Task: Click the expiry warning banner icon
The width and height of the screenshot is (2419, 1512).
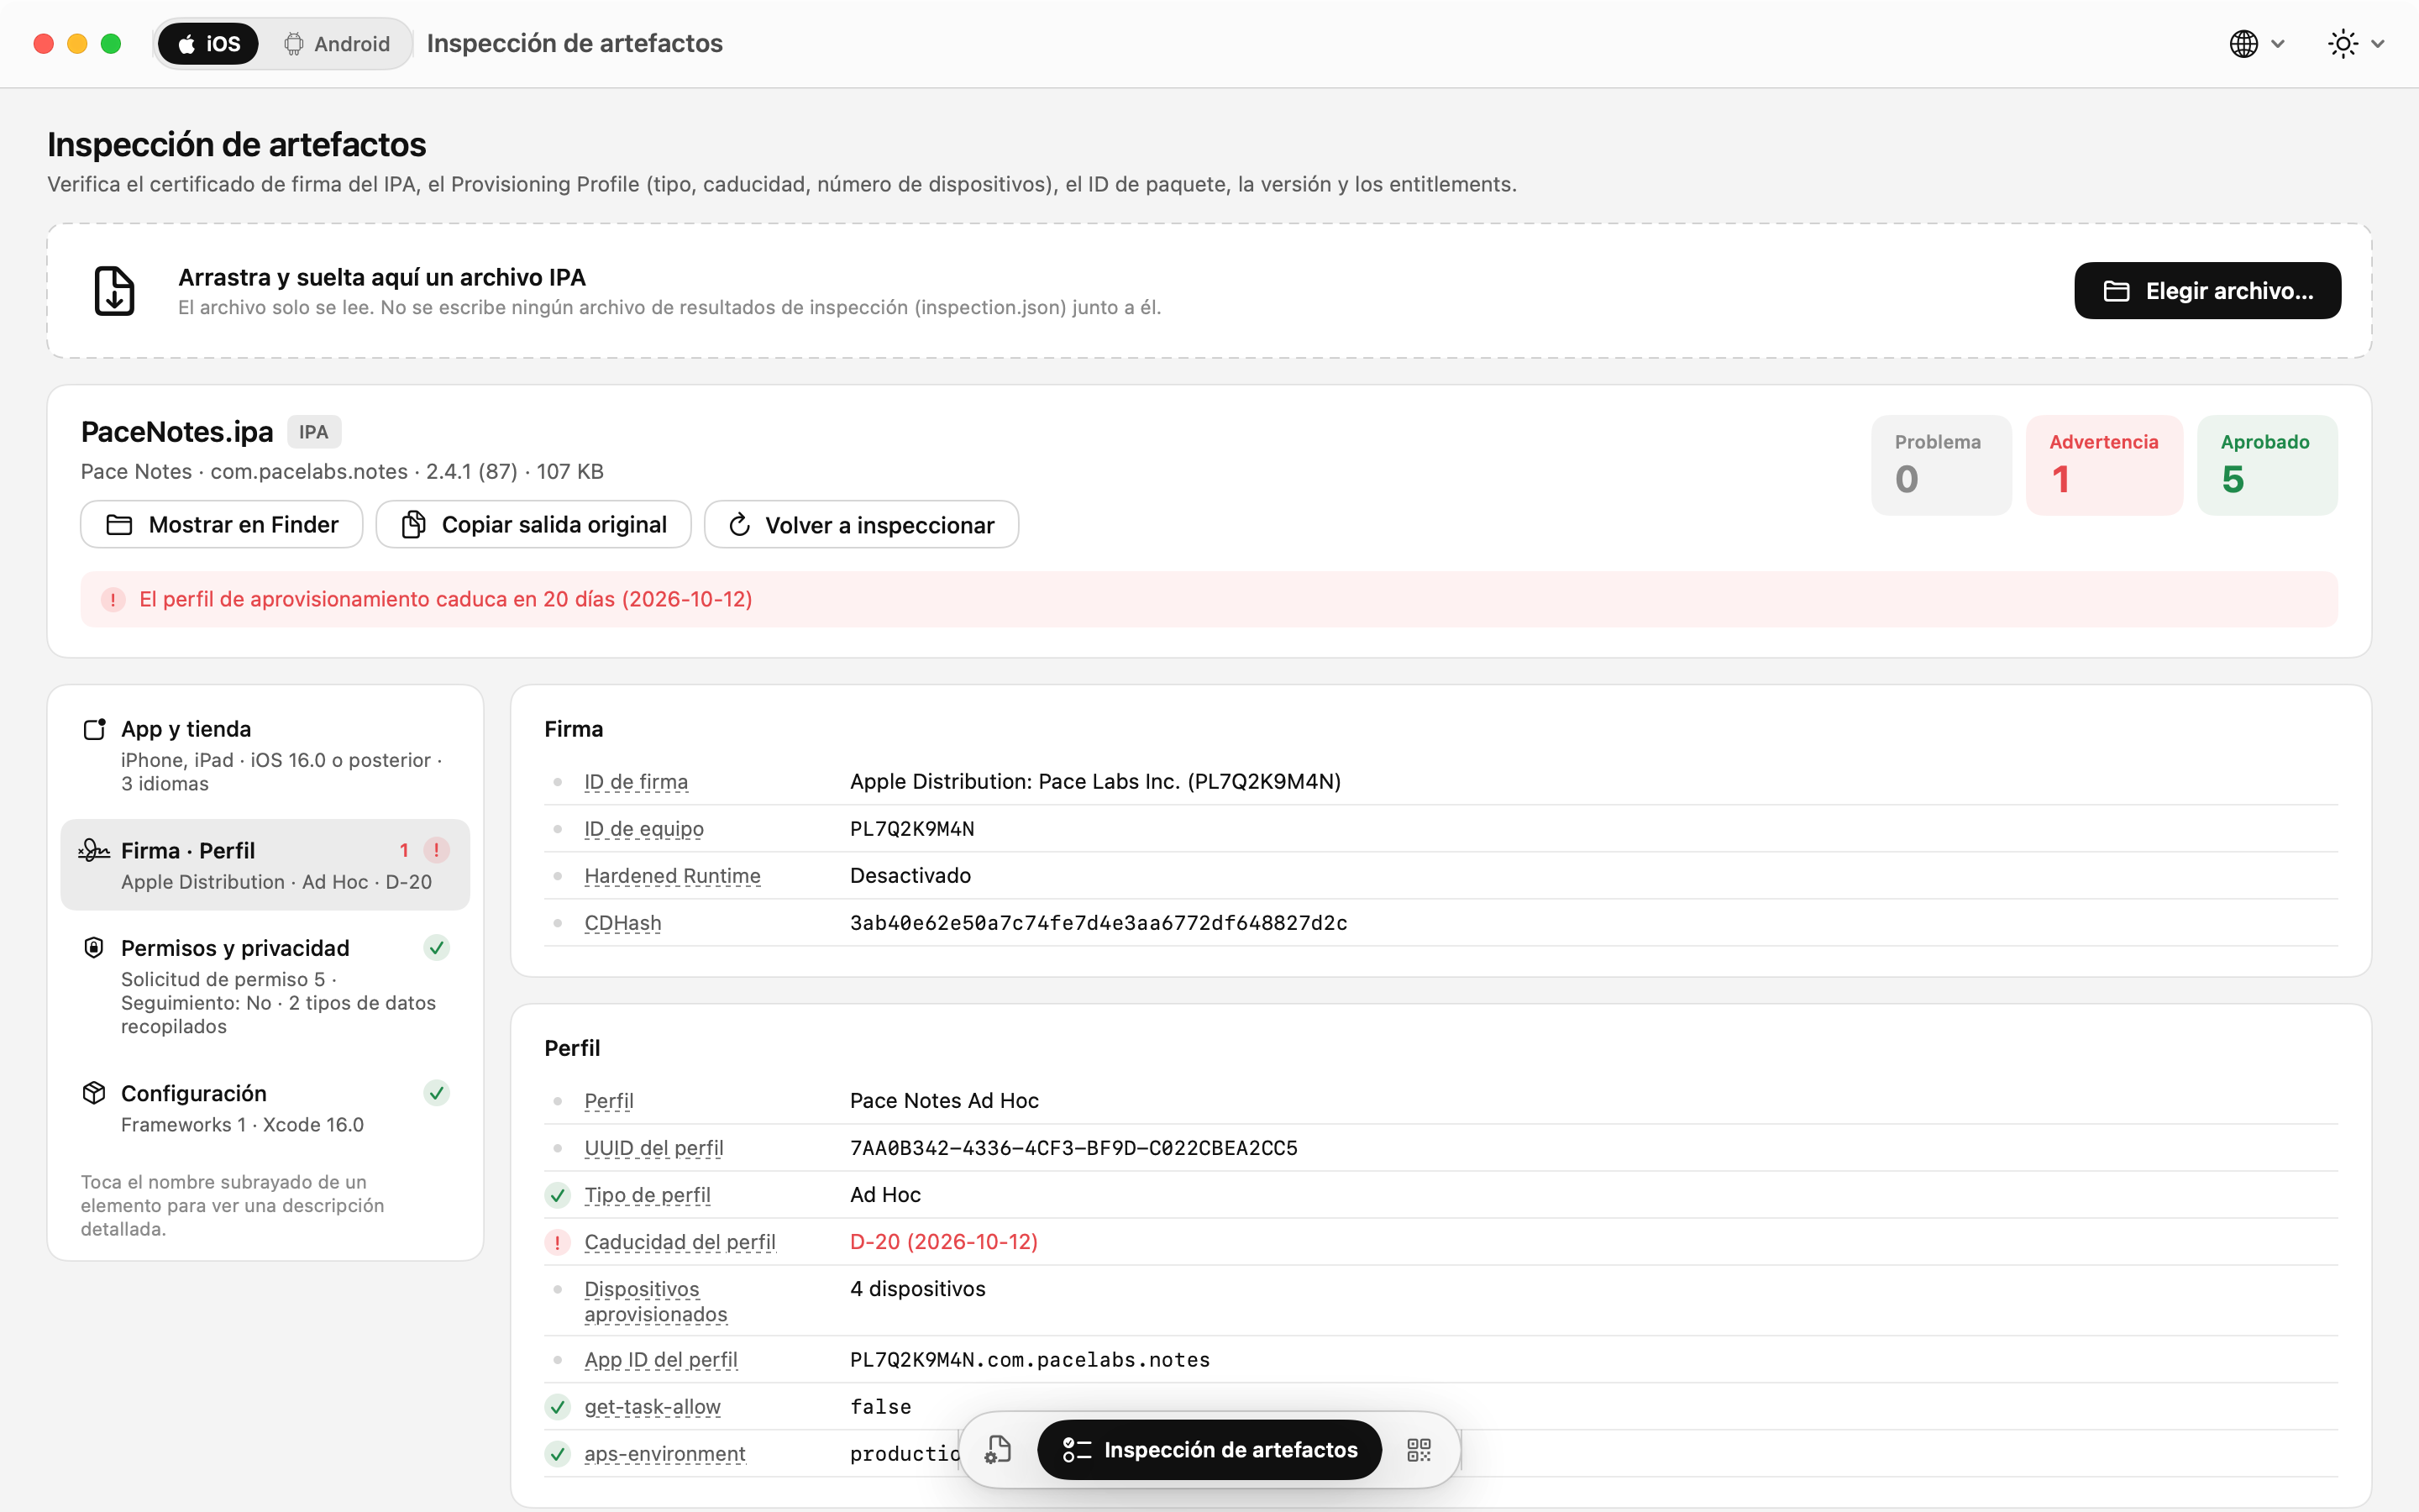Action: 113,600
